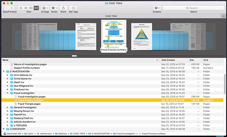Sort by Date Created column header

pyautogui.click(x=173, y=60)
